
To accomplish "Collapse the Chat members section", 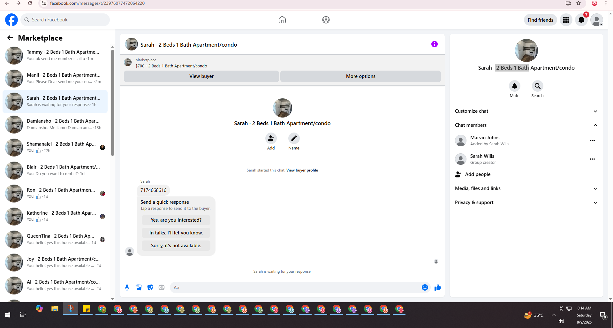I will click(526, 125).
